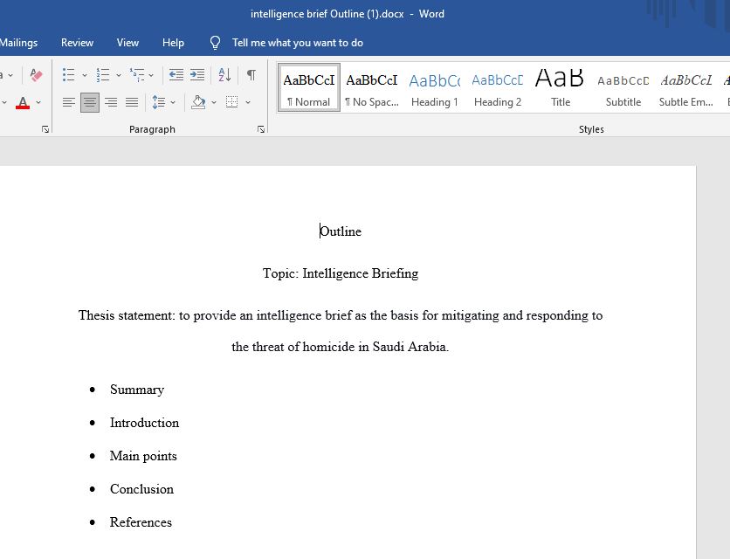Enable the Multilevel list
This screenshot has width=730, height=559.
(x=138, y=74)
